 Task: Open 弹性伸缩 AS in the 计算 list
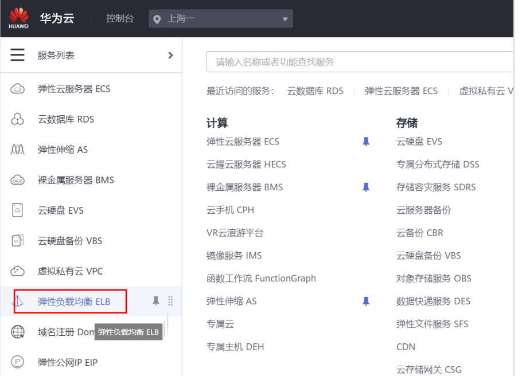click(231, 301)
